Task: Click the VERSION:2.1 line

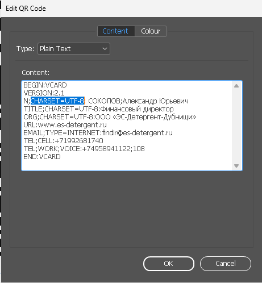Action: click(44, 93)
